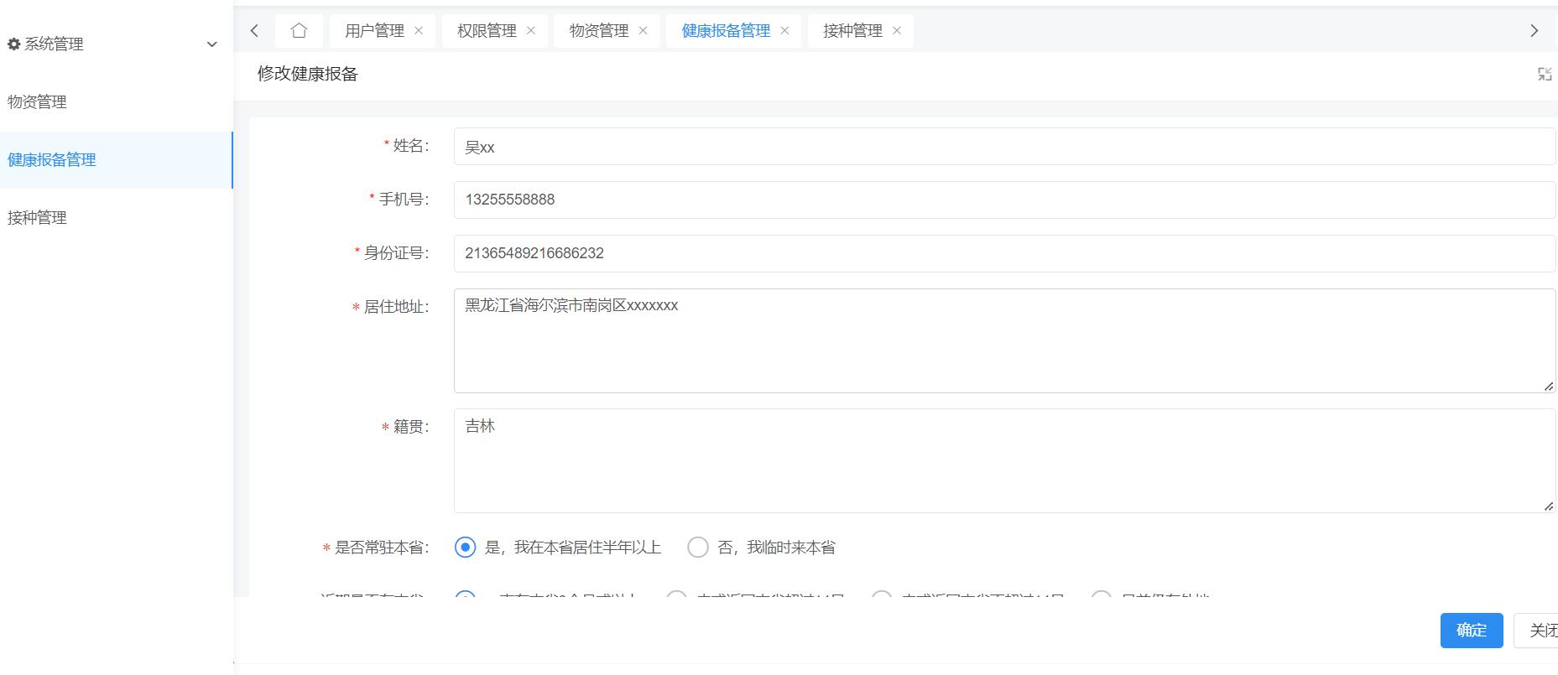Screen dimensions: 1558x675
Task: Select 健康报备管理 in the sidebar
Action: click(116, 160)
